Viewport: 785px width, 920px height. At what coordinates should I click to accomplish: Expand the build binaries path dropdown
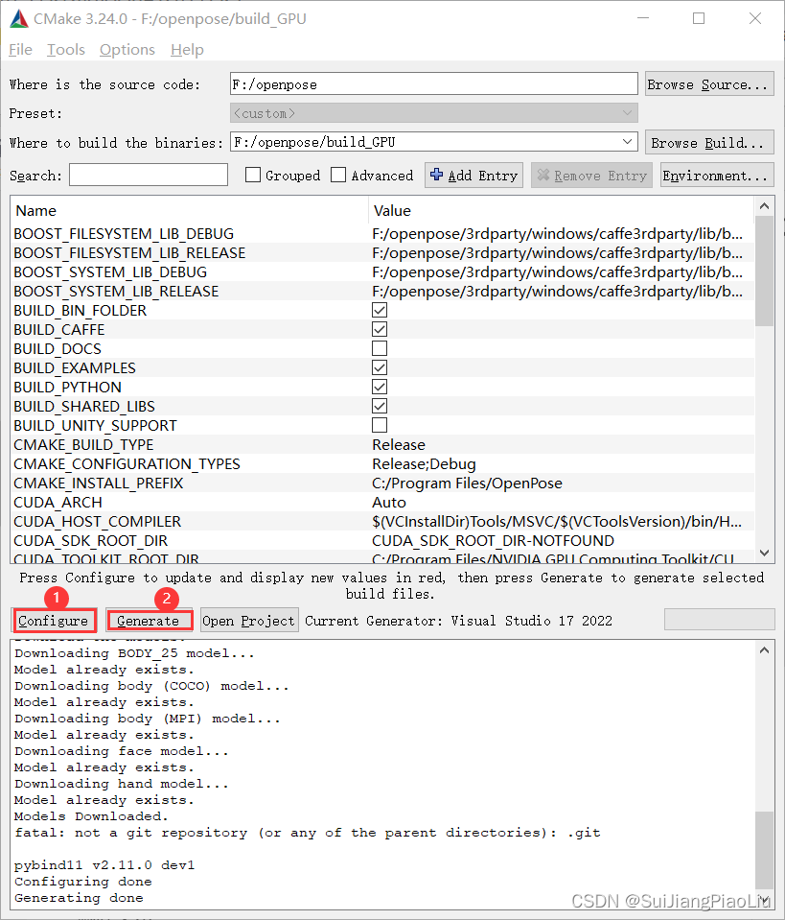coord(627,142)
